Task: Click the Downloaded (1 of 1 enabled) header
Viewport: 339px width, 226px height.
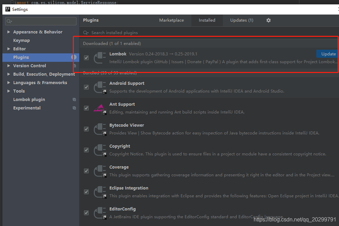Action: 112,43
